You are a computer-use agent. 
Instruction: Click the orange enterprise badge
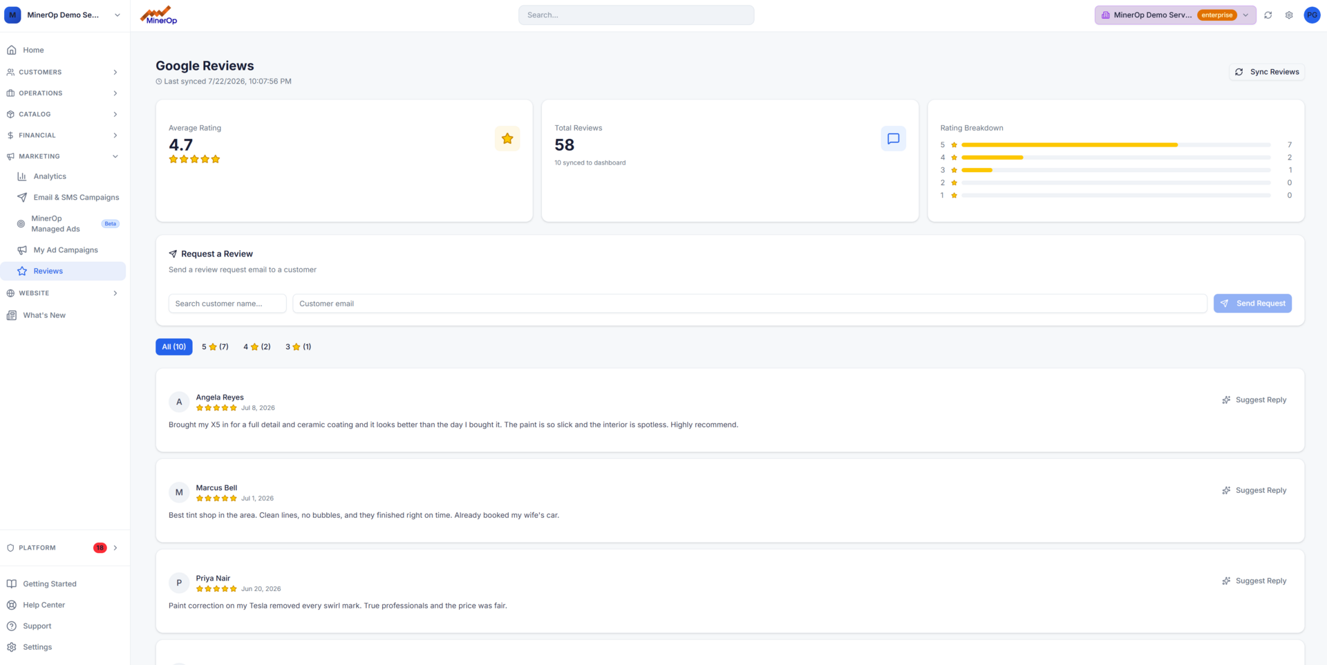tap(1216, 15)
